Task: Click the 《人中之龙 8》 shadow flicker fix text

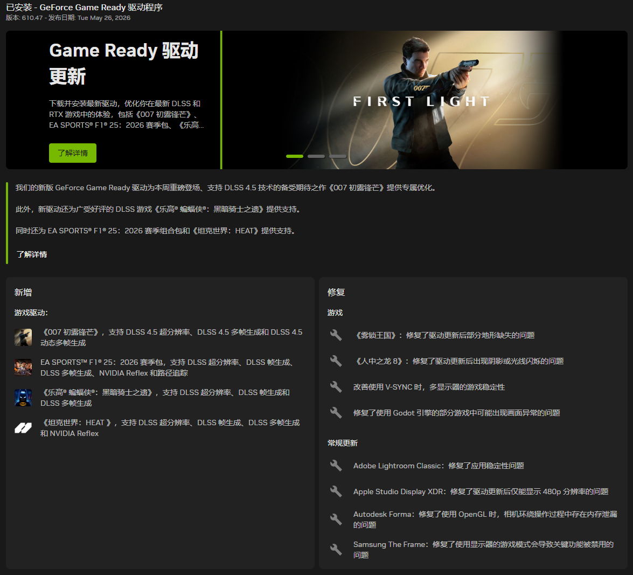Action: click(x=458, y=361)
